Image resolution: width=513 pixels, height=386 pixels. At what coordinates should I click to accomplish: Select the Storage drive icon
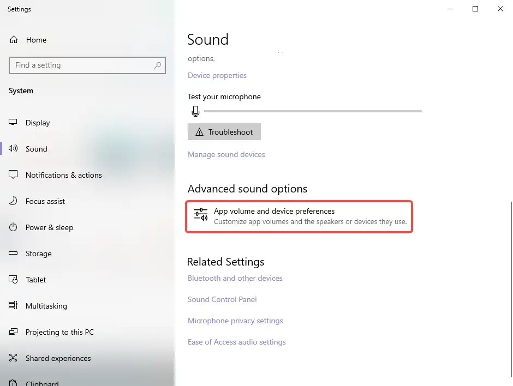pos(13,254)
